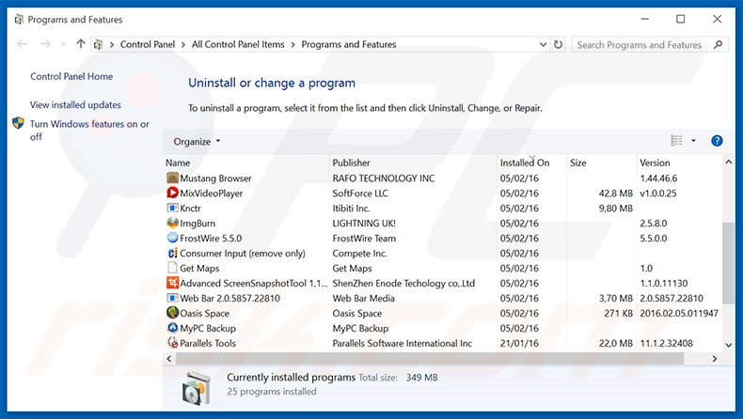743x419 pixels.
Task: Open the address bar history dropdown
Action: click(543, 44)
